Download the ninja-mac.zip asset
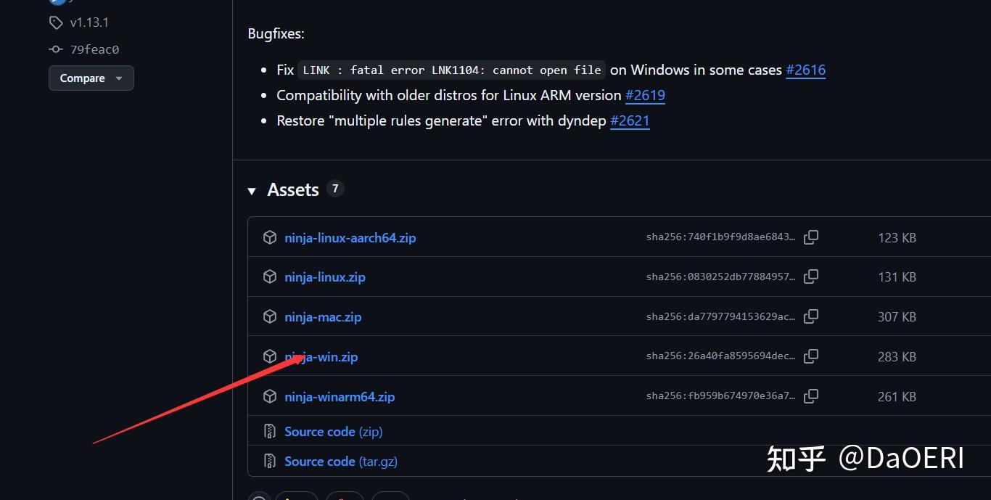The image size is (991, 500). 323,316
